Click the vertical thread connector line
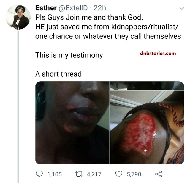 (x=18, y=107)
